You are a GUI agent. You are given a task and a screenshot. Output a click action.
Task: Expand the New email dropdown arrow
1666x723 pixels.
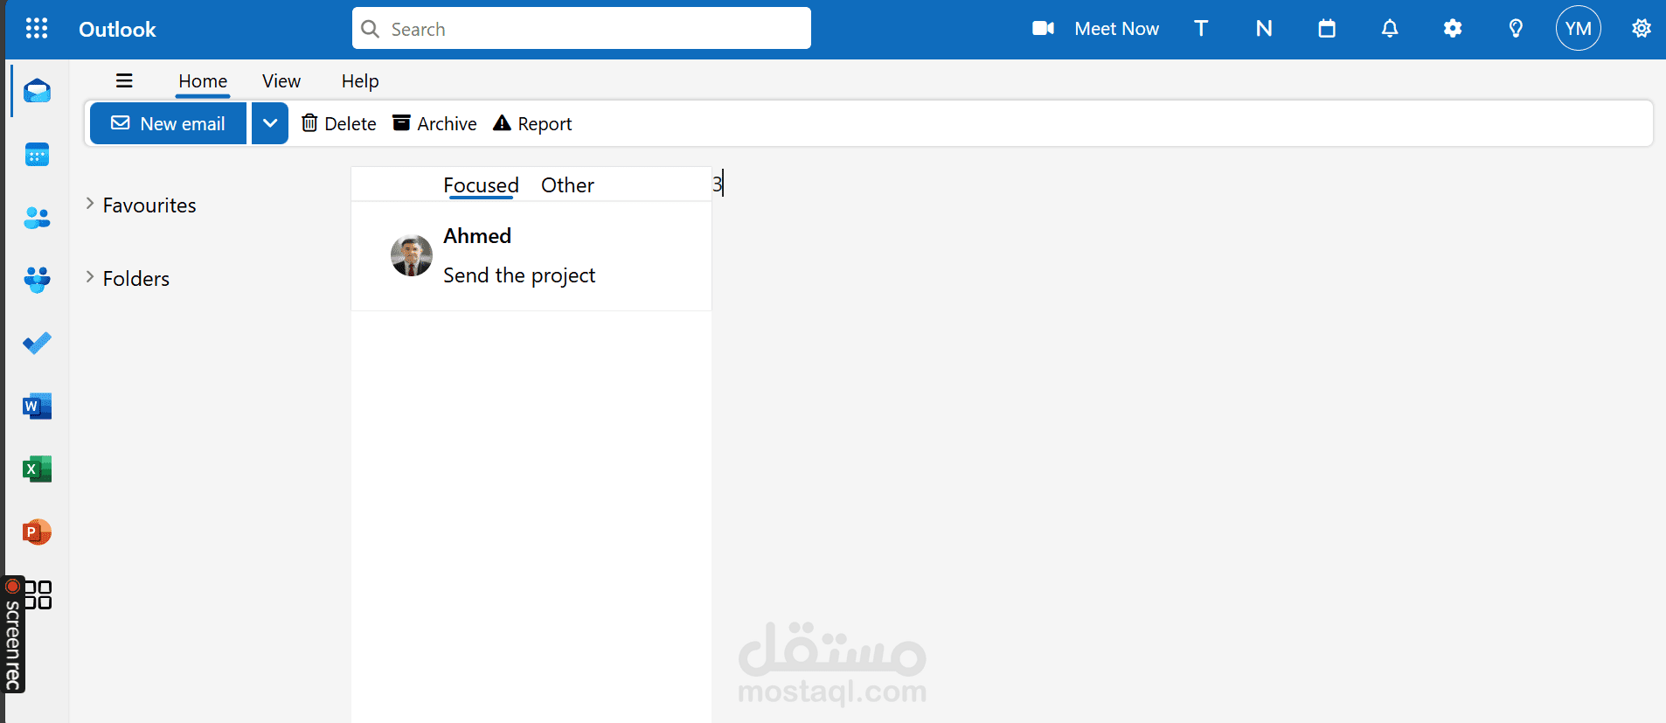270,123
